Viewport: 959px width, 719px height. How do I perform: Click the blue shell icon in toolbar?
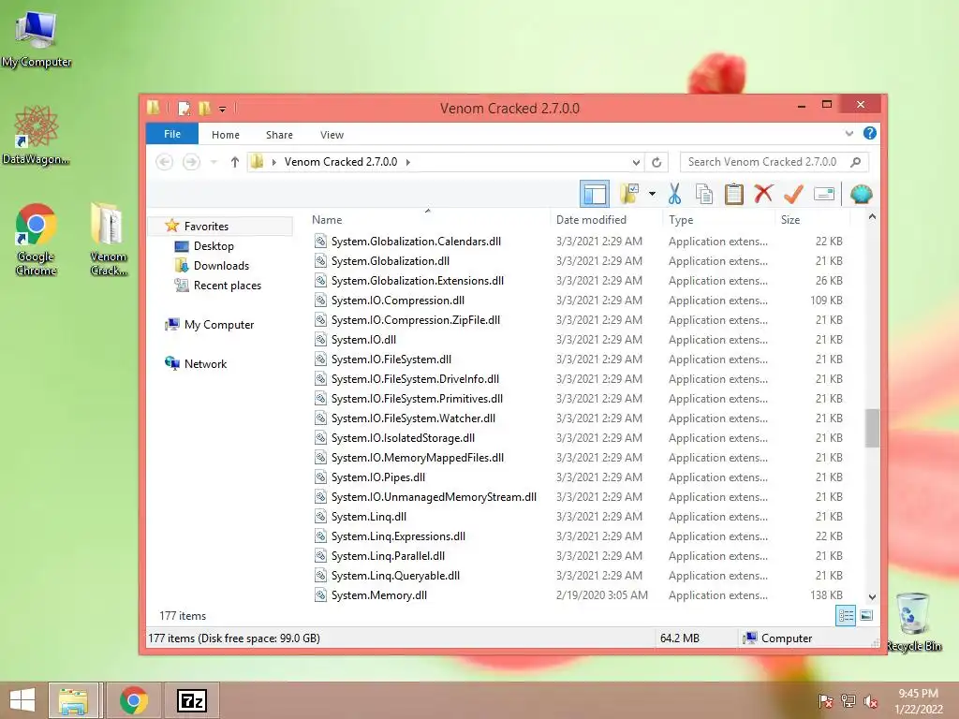click(x=862, y=194)
